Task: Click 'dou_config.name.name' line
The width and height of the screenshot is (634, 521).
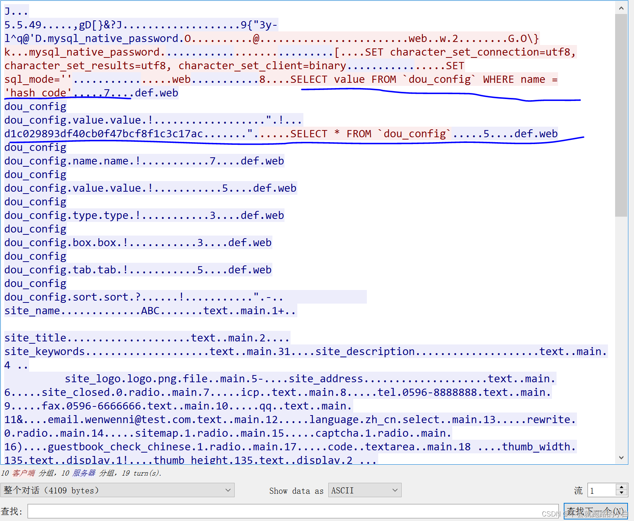Action: pos(144,161)
